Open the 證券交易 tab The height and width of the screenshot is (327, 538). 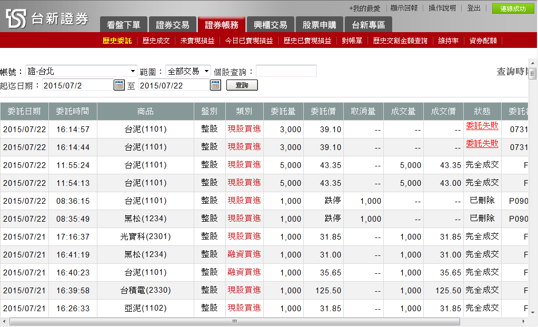click(x=172, y=25)
